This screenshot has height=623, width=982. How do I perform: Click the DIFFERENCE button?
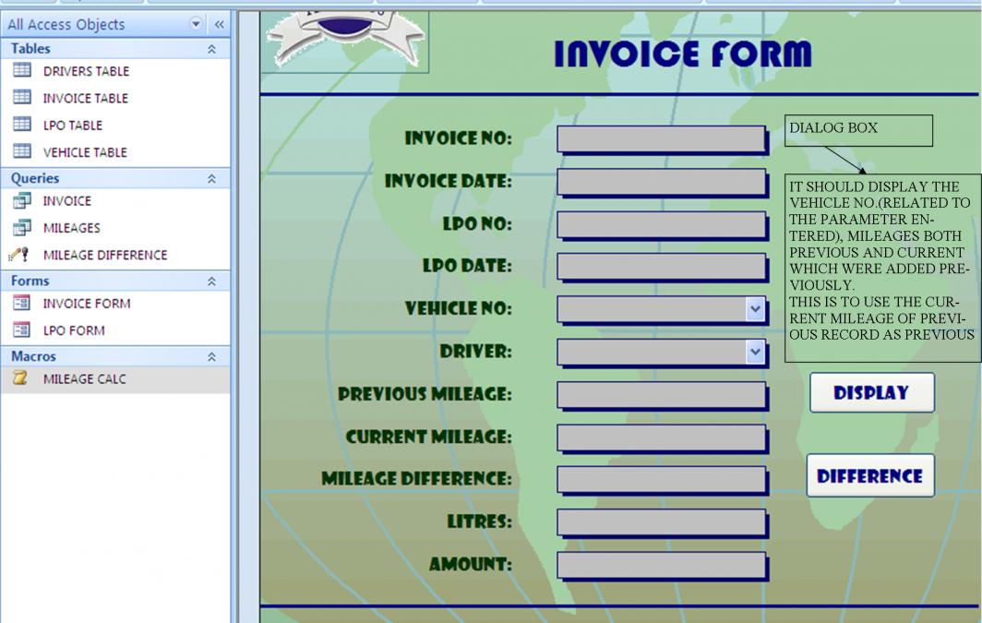point(870,476)
